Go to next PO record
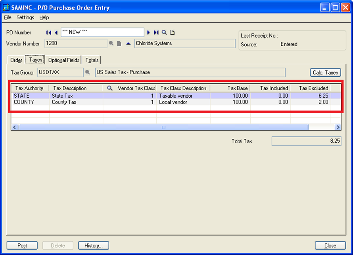The width and height of the screenshot is (353, 255). (148, 32)
